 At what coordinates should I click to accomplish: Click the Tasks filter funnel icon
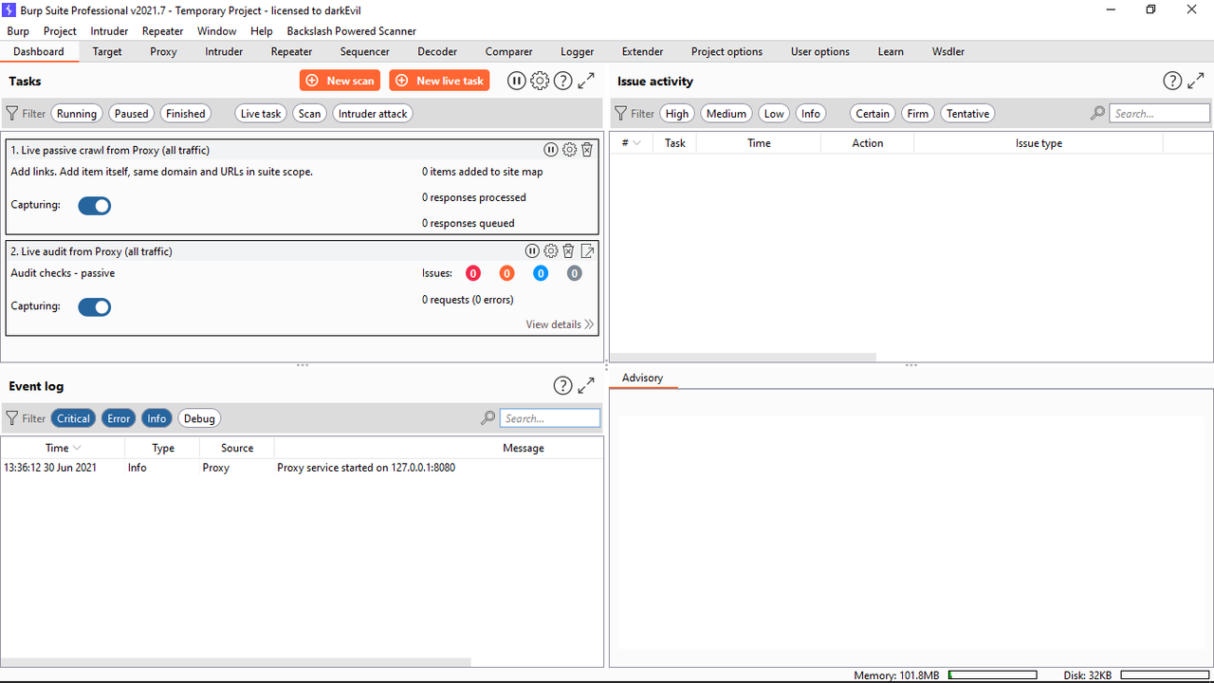12,113
